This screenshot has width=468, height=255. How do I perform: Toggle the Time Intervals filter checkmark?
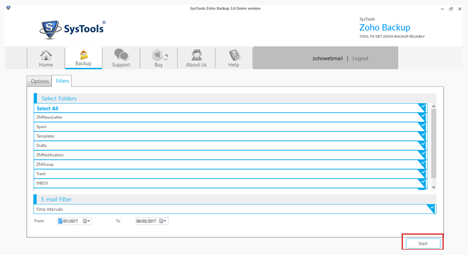[431, 209]
